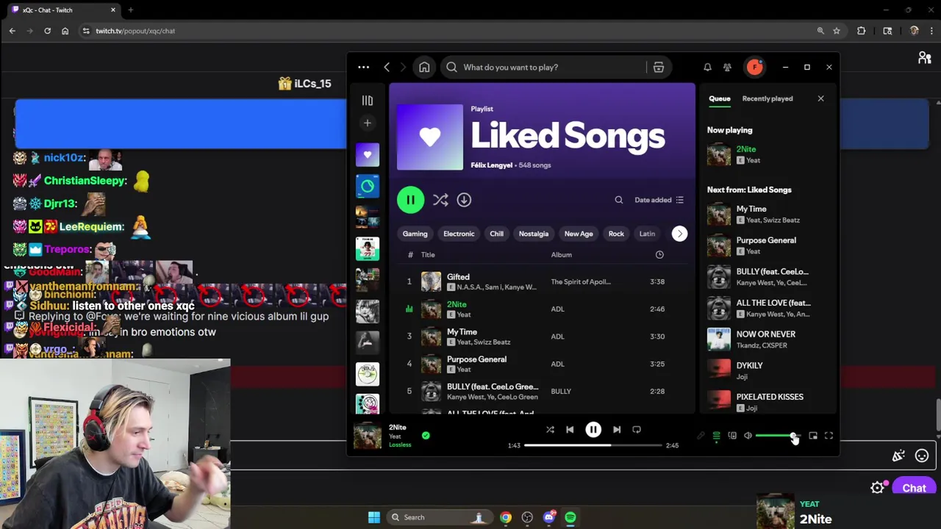941x529 pixels.
Task: Pause the Liked Songs playlist with green button
Action: point(410,200)
